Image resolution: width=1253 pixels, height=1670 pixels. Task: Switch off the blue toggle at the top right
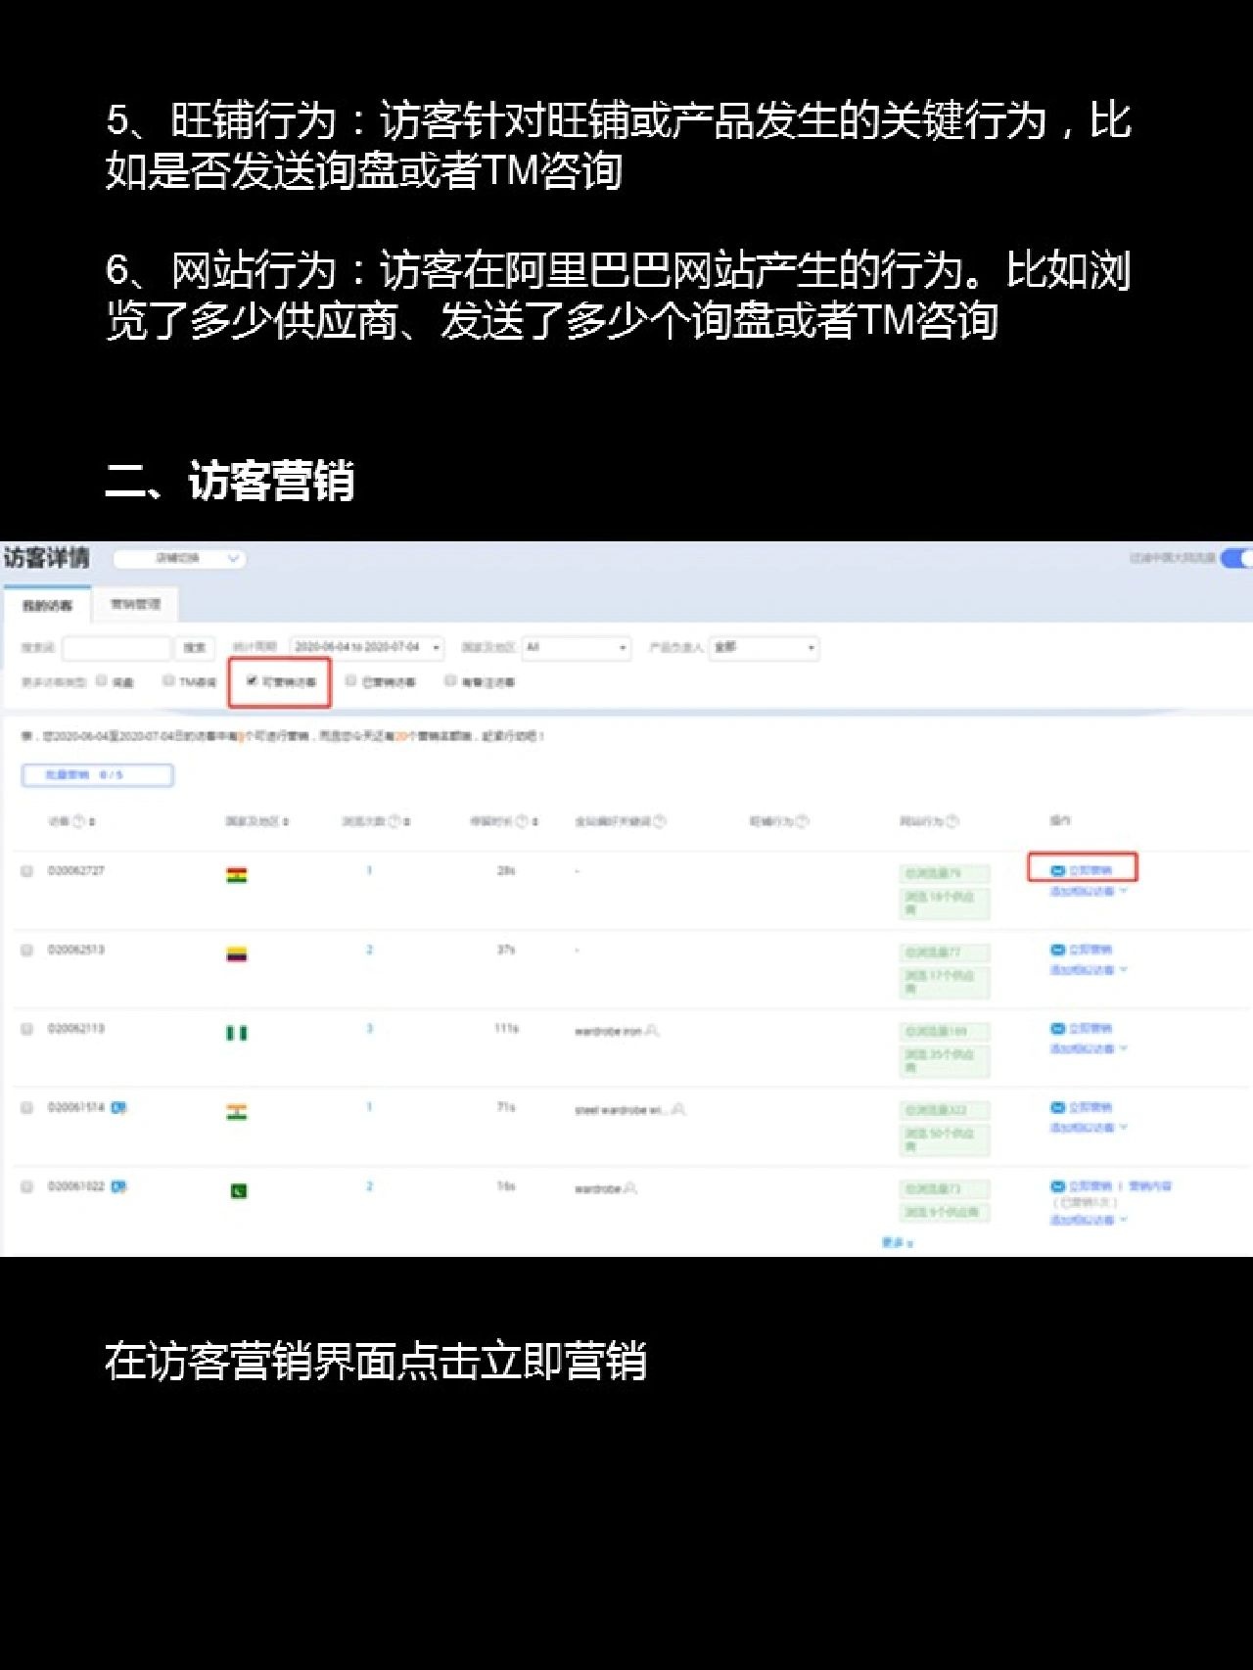(x=1236, y=558)
